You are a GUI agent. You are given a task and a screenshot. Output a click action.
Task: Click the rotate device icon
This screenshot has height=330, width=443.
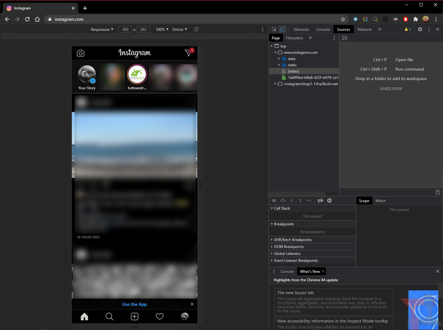tap(196, 29)
